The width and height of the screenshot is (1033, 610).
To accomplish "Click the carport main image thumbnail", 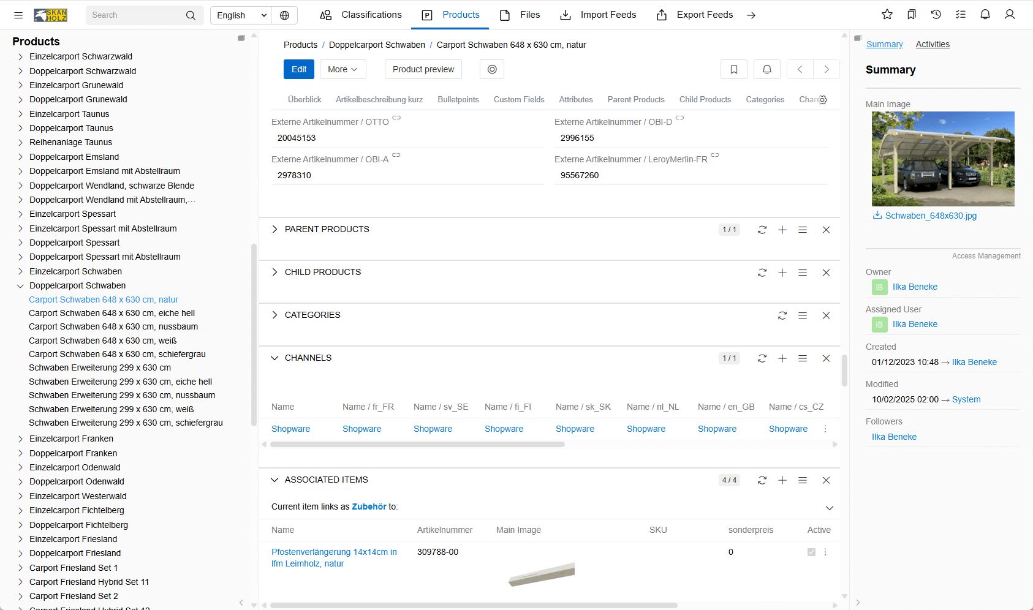I will pos(942,159).
